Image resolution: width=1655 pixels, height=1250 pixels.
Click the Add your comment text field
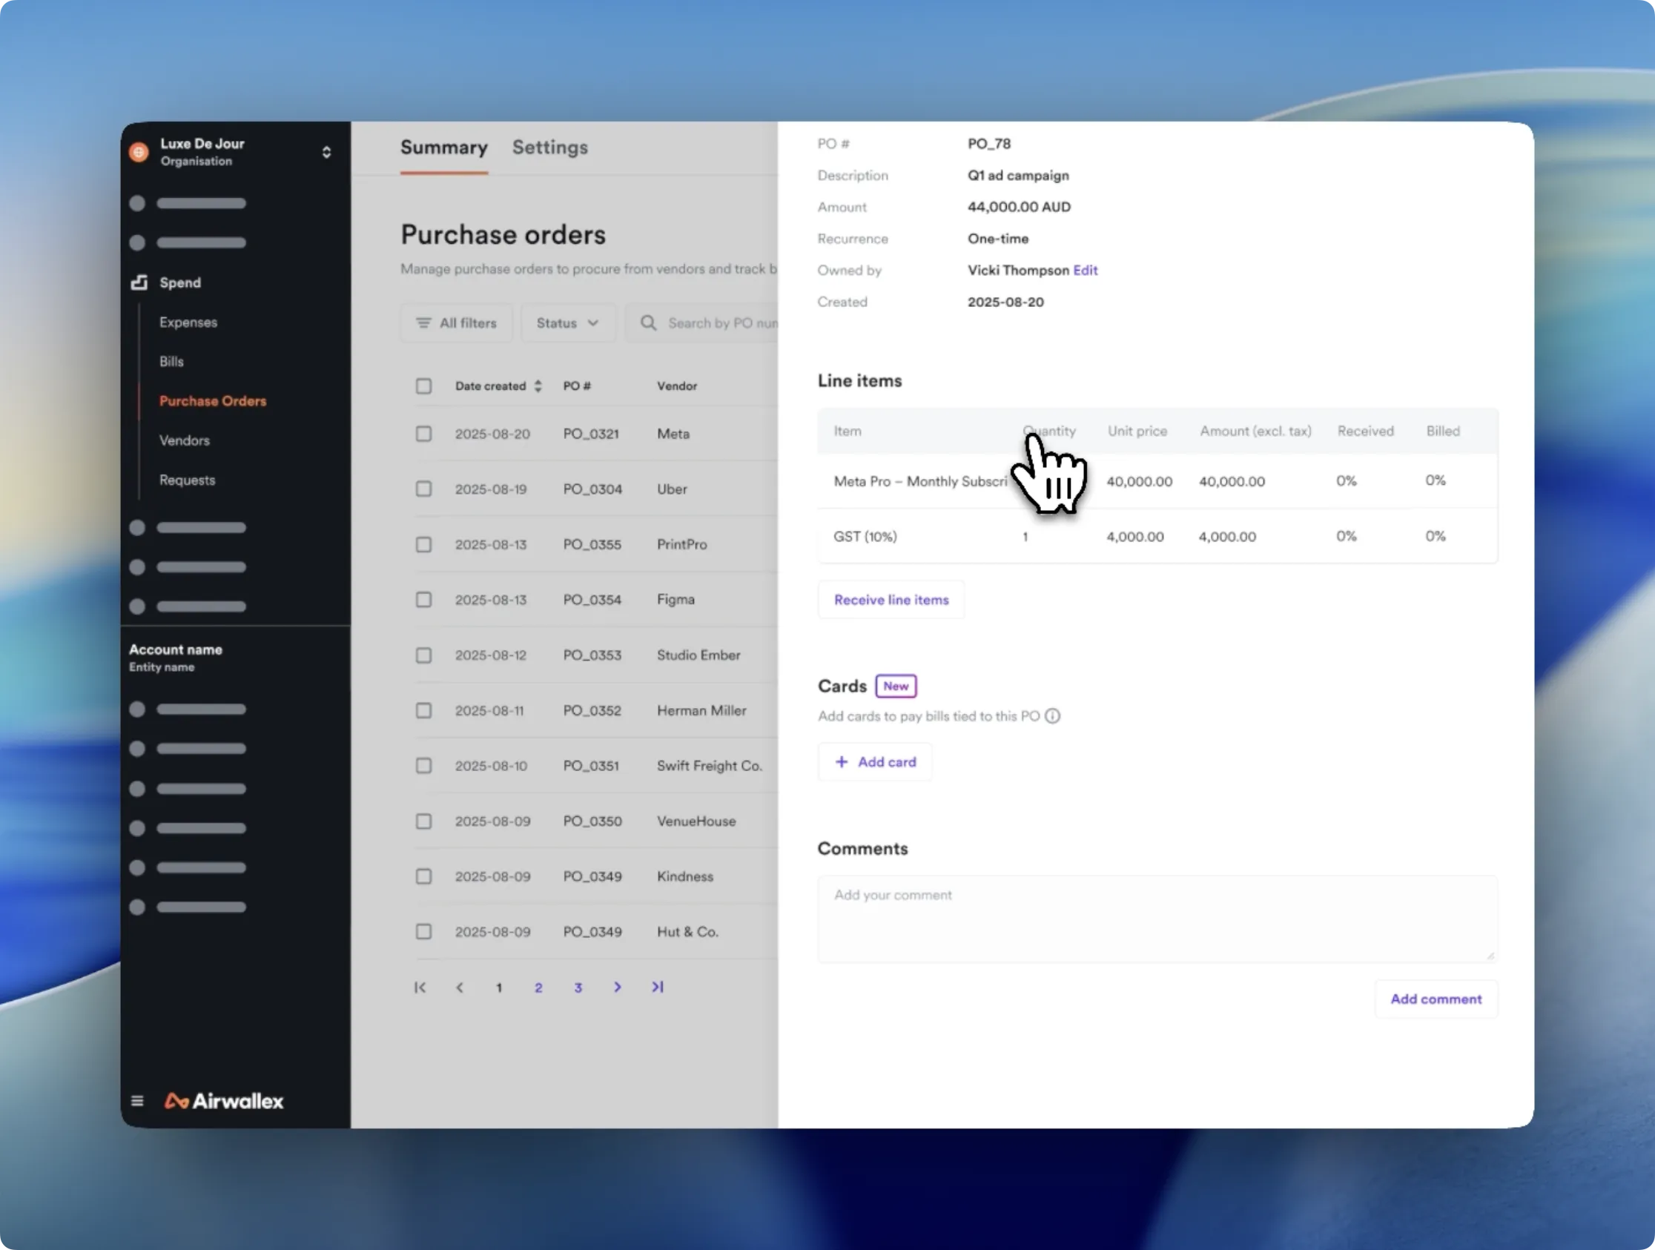pos(1157,919)
